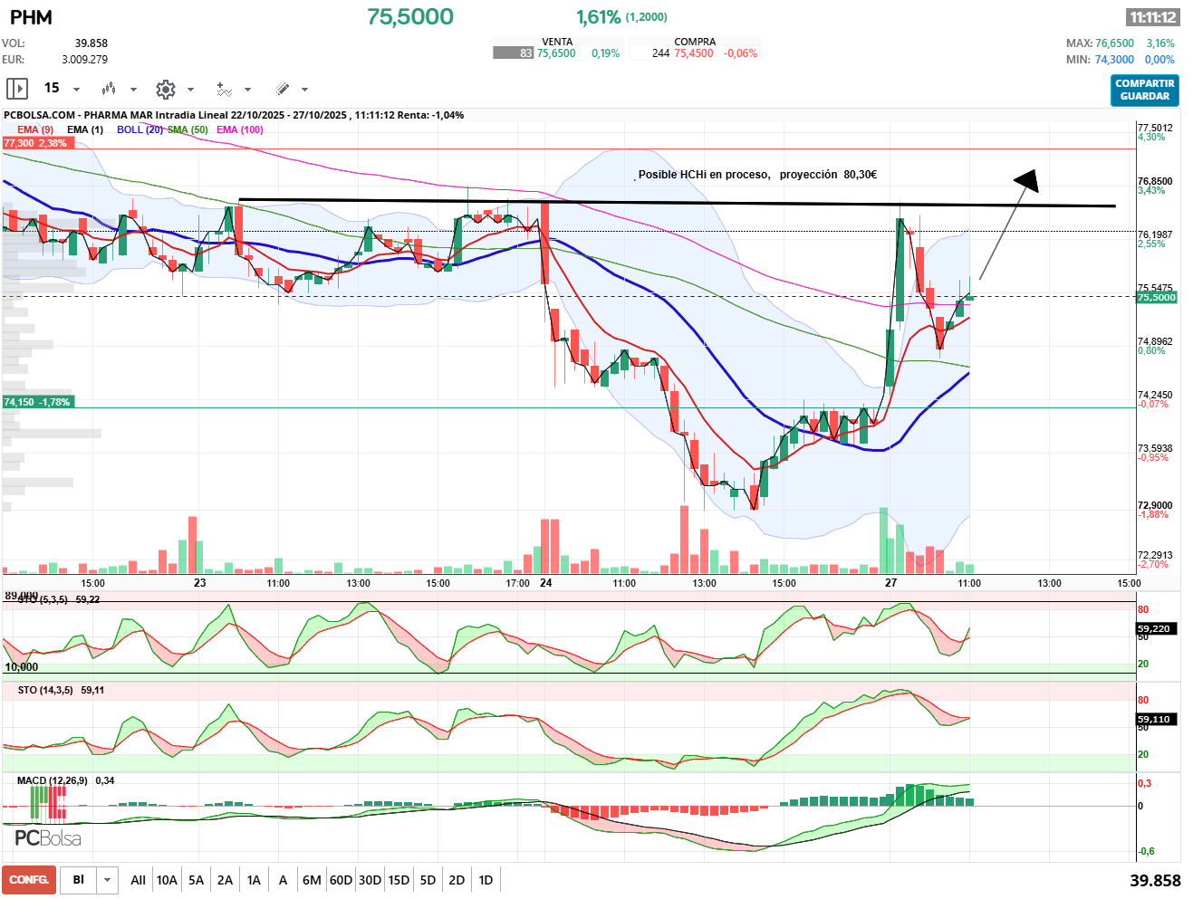Select the 6M time range tab
The height and width of the screenshot is (899, 1193).
[312, 880]
